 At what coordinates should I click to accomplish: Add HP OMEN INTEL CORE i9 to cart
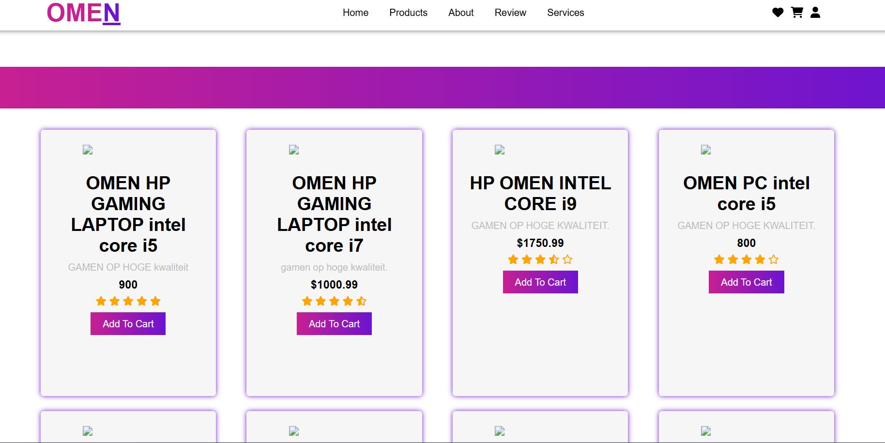(x=540, y=282)
